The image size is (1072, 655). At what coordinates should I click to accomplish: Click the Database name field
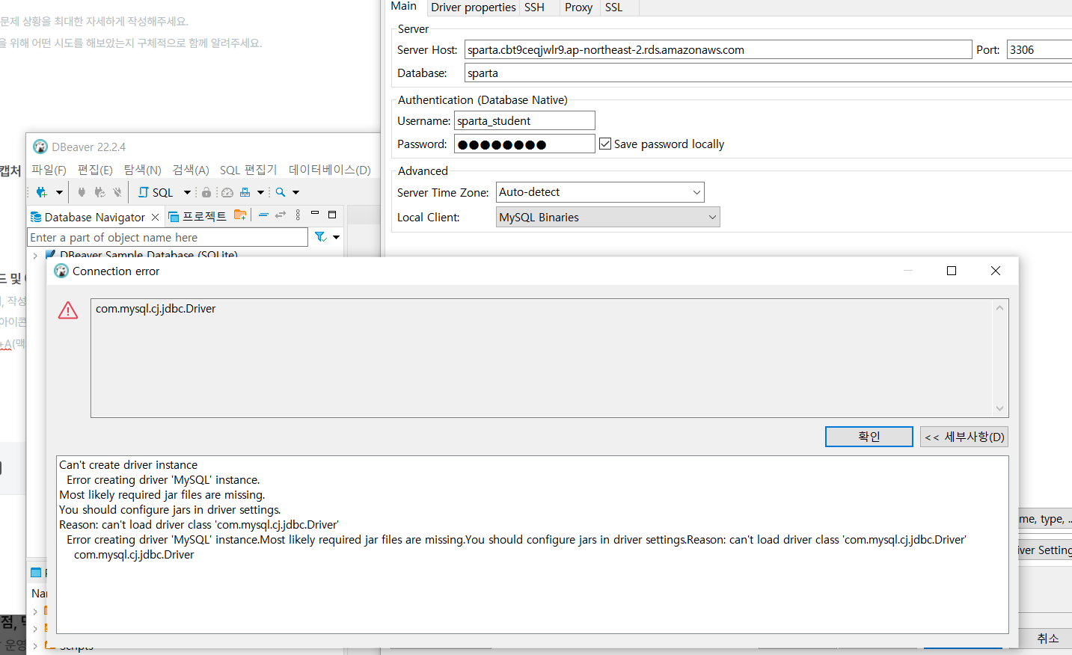tap(768, 73)
